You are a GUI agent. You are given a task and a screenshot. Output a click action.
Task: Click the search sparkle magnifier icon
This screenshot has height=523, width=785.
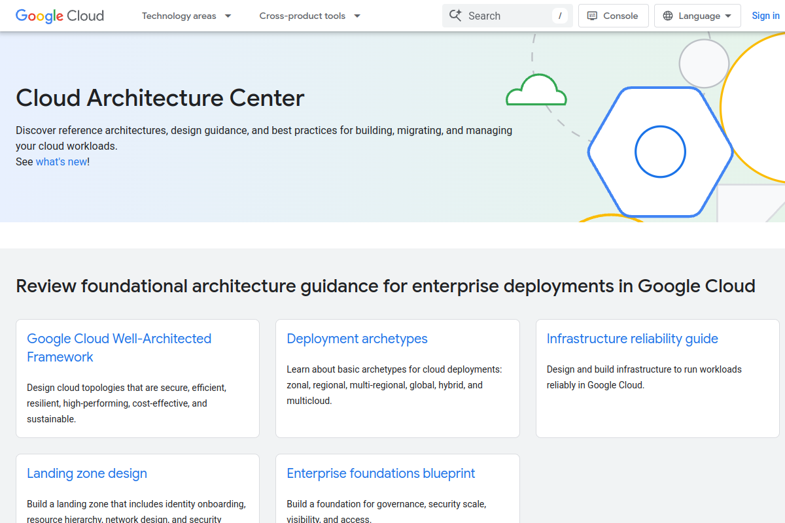click(x=456, y=16)
